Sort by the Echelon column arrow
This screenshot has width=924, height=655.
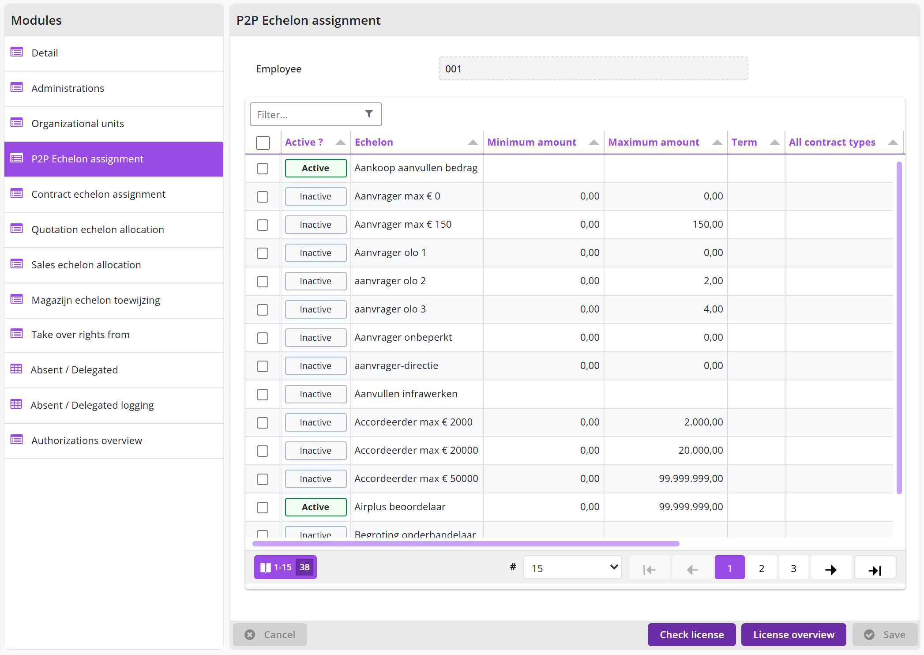[x=473, y=142]
